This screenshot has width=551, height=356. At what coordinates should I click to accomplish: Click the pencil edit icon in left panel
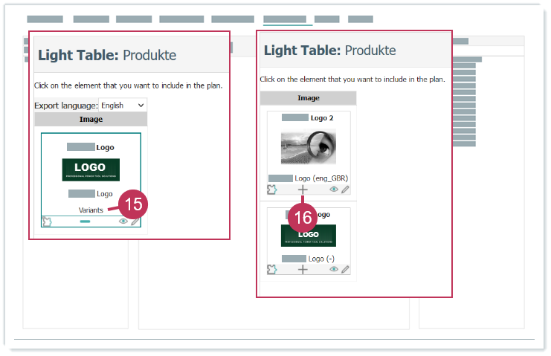(x=135, y=221)
